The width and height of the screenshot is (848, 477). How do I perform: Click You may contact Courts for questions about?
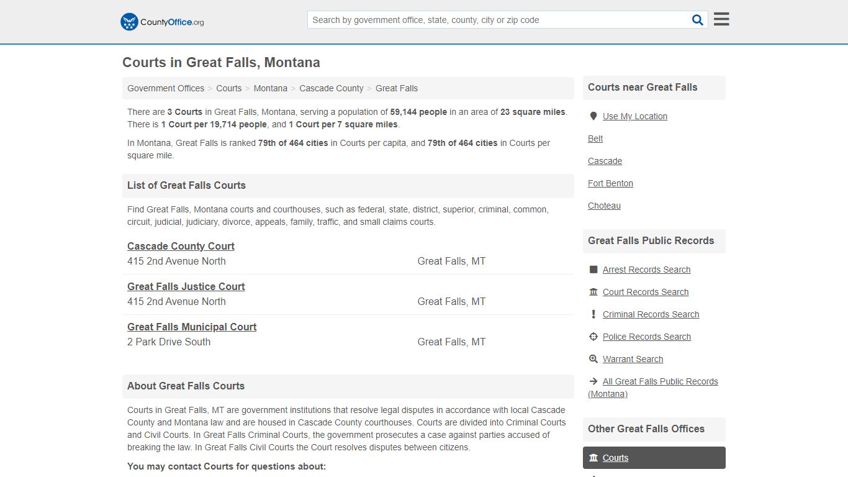tap(227, 466)
